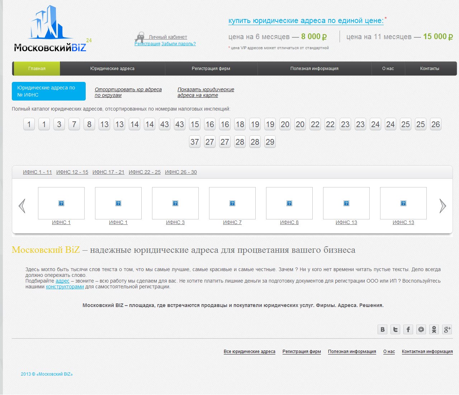Click the Контактная информация footer link
This screenshot has width=459, height=395.
coord(427,352)
